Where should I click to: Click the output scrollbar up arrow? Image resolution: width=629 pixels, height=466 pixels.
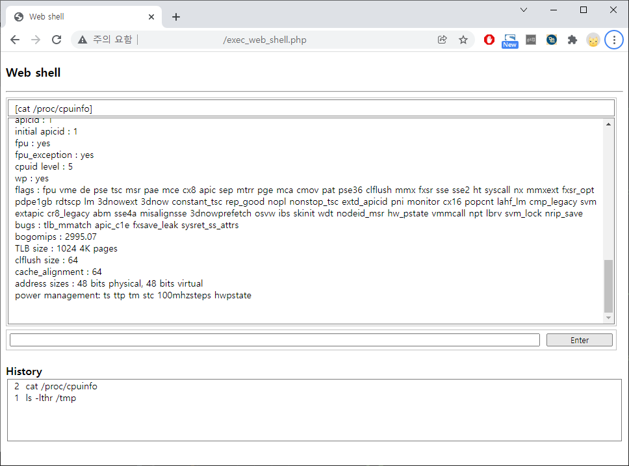(608, 124)
